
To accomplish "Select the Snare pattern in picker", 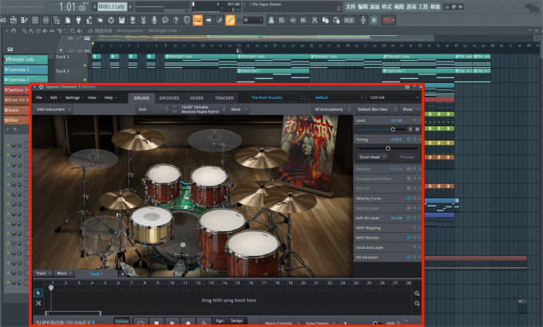I will coord(16,110).
